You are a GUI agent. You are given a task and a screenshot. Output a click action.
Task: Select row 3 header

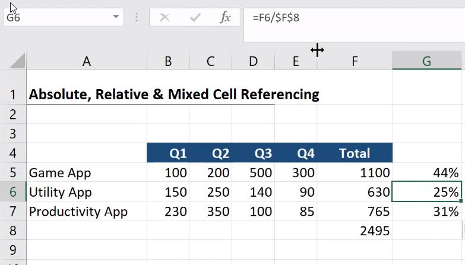click(x=13, y=133)
